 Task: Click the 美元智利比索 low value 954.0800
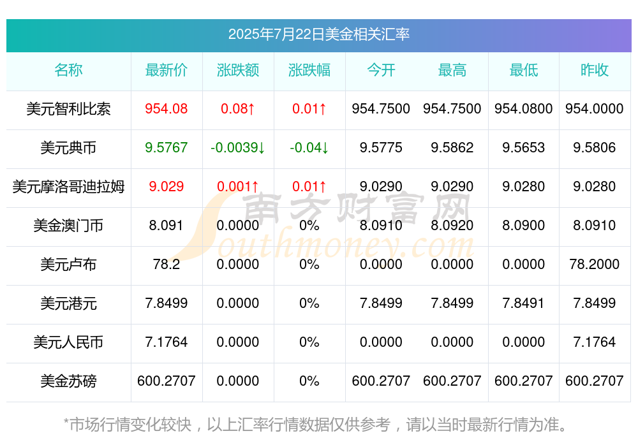tap(524, 108)
